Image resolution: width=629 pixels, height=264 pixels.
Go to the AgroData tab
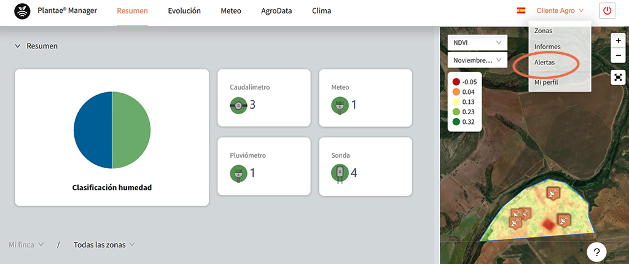point(276,11)
